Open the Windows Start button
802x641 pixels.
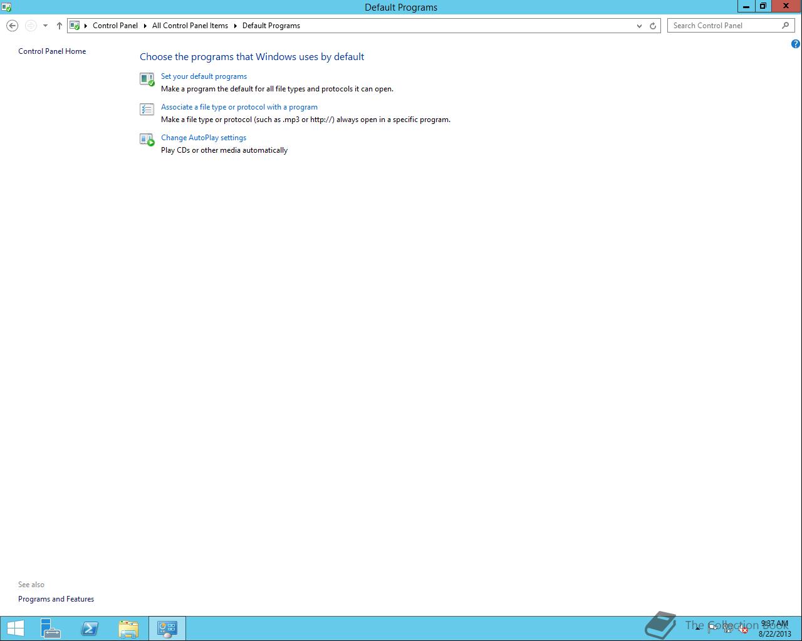[15, 628]
